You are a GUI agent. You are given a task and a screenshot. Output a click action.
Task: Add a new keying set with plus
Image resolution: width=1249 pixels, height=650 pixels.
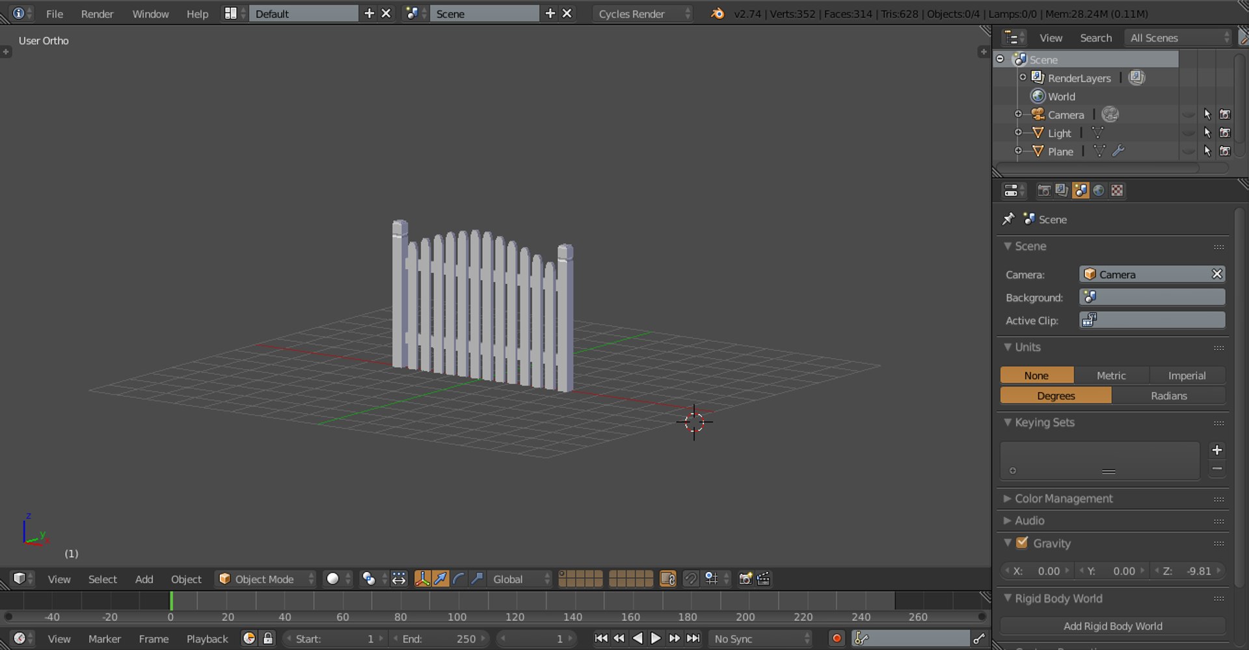point(1217,450)
